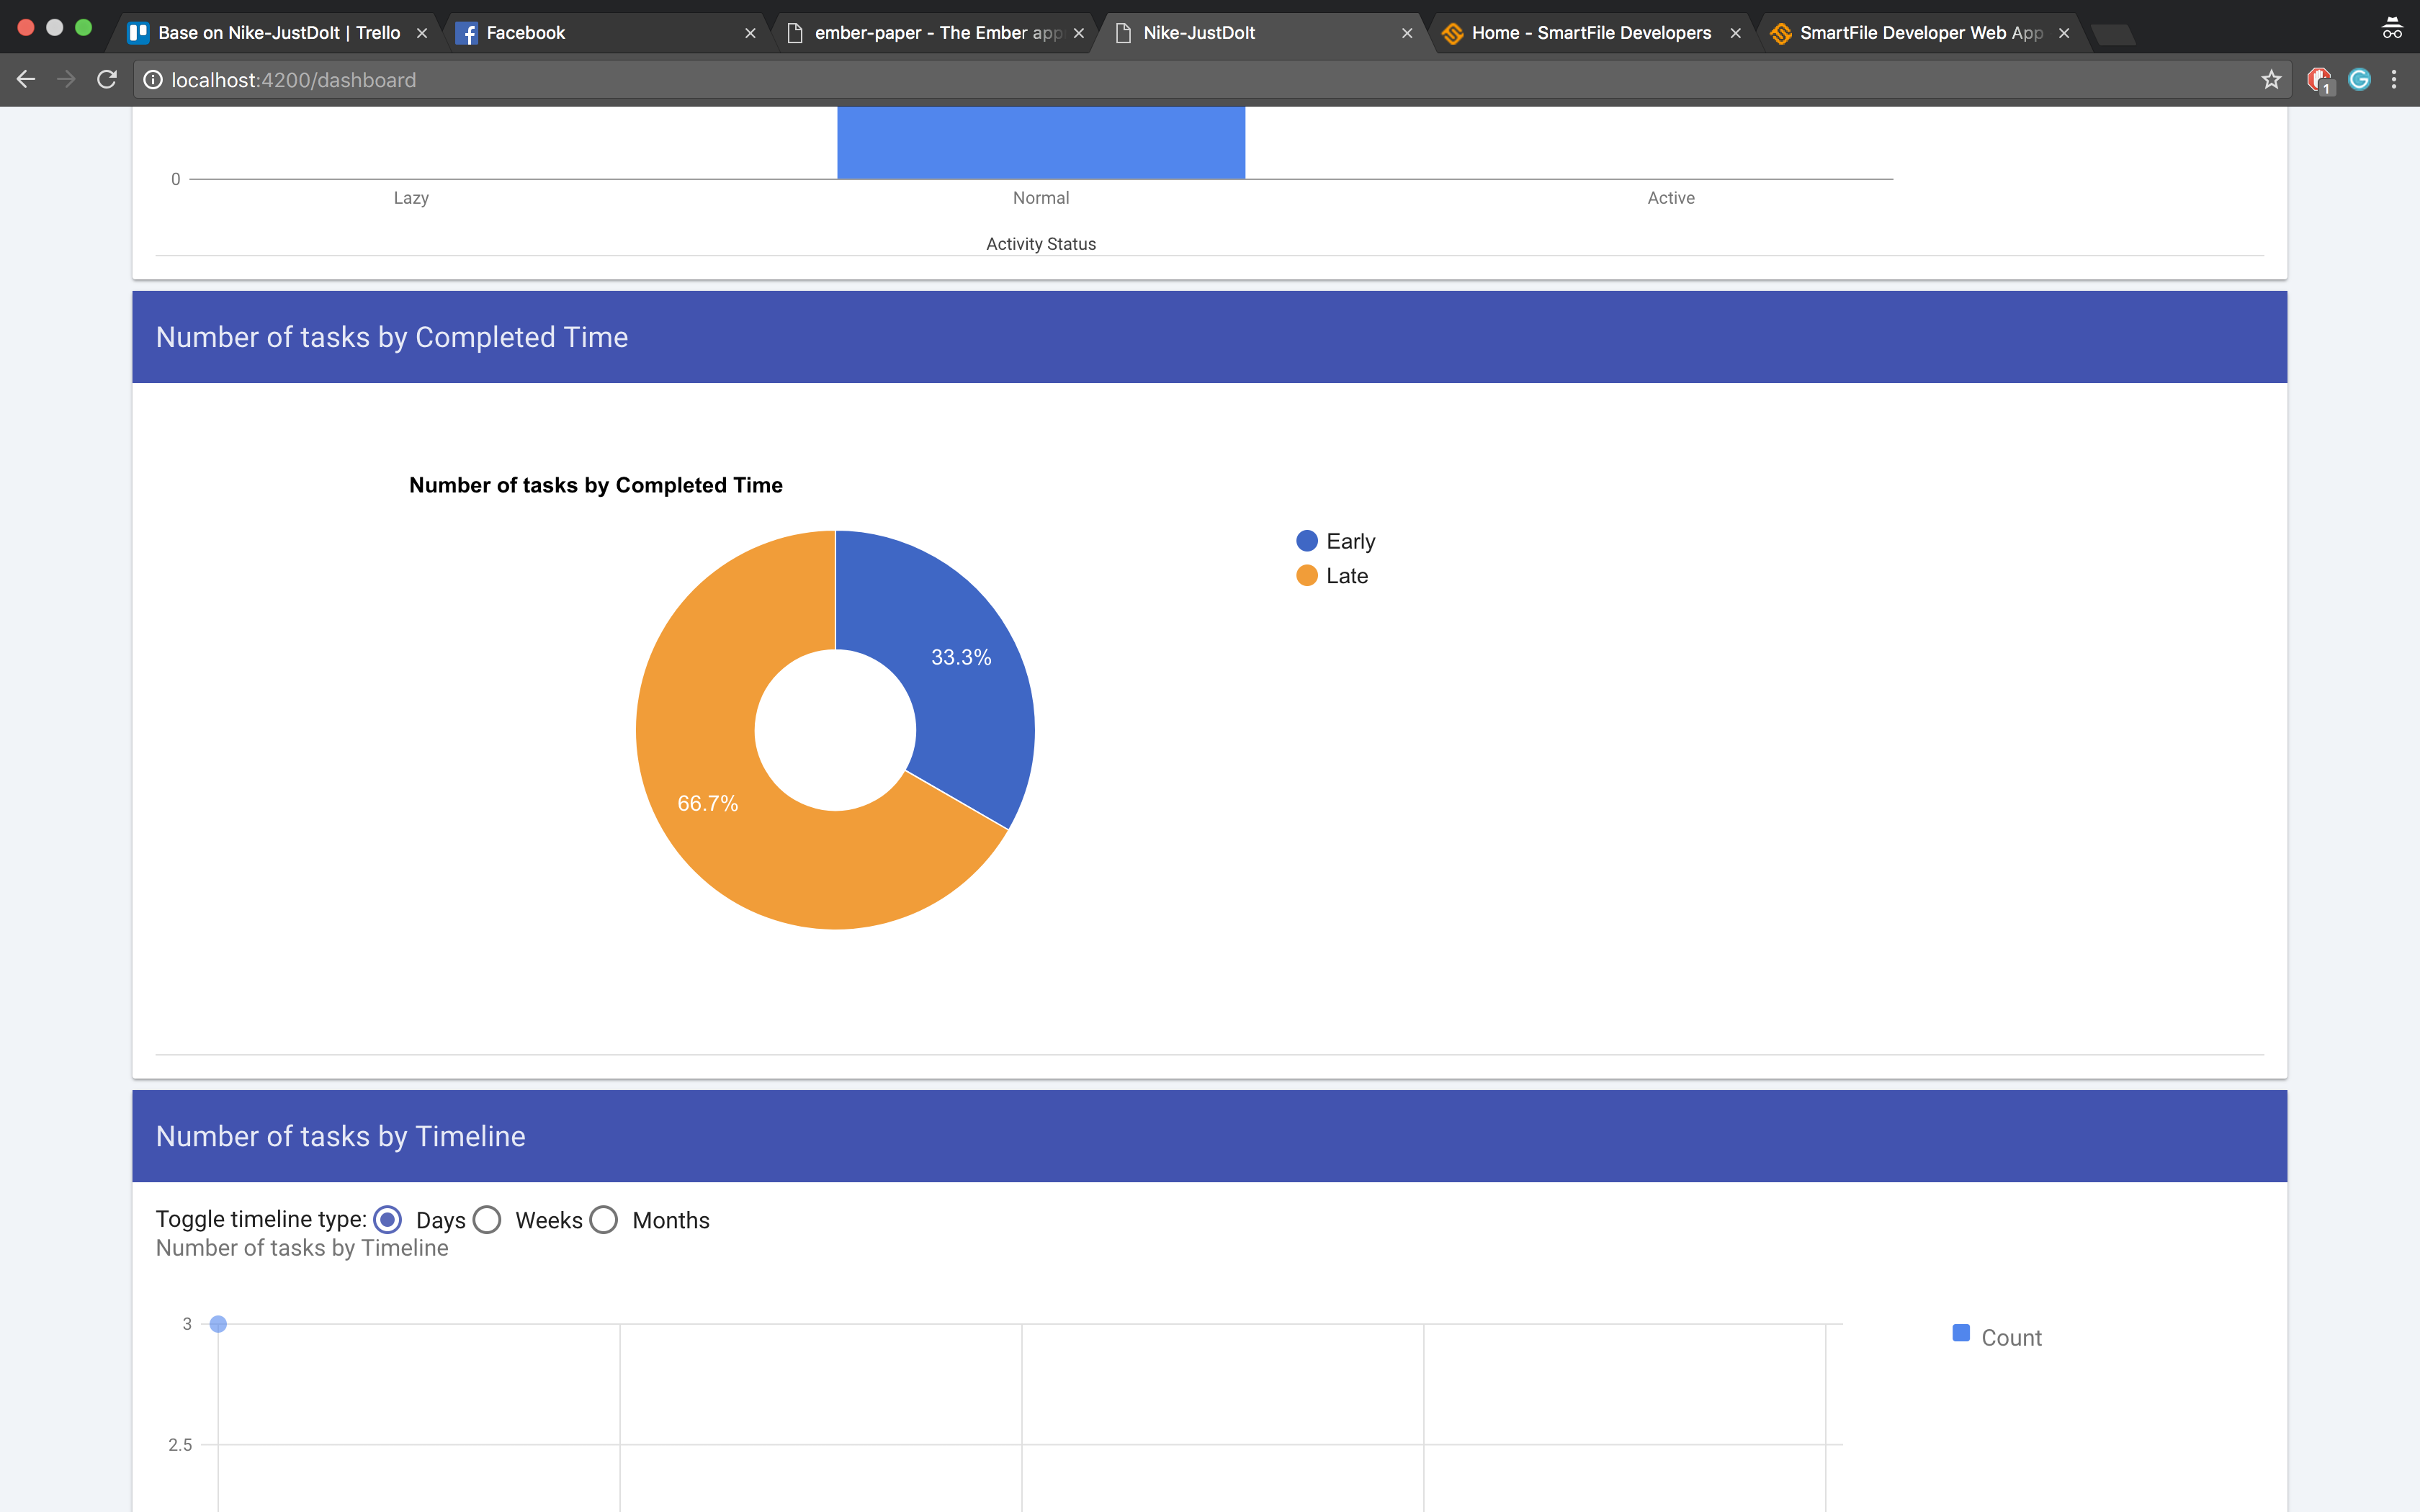Switch to Base on Nike-JustDoIt Trello tab
This screenshot has width=2420, height=1512.
[278, 33]
